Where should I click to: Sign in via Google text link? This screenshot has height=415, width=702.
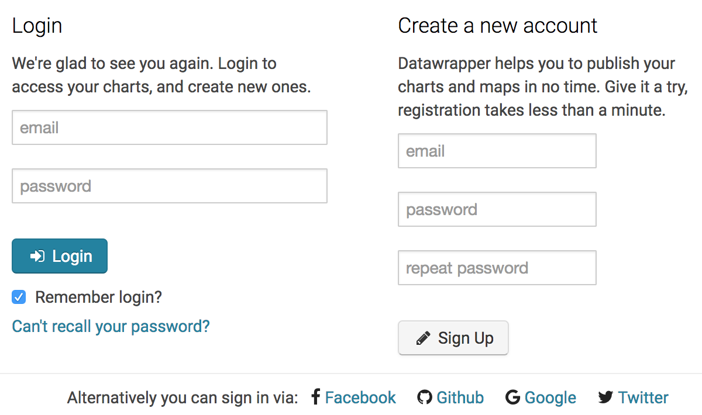550,397
